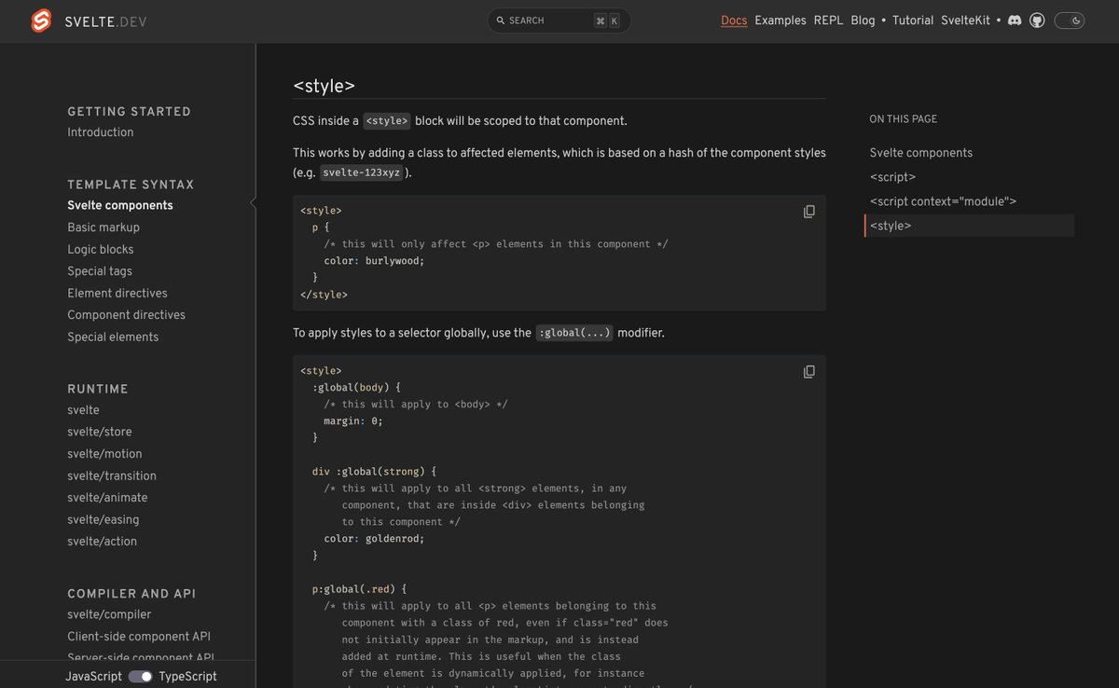Copy the first style code block
Image resolution: width=1119 pixels, height=688 pixels.
809,212
